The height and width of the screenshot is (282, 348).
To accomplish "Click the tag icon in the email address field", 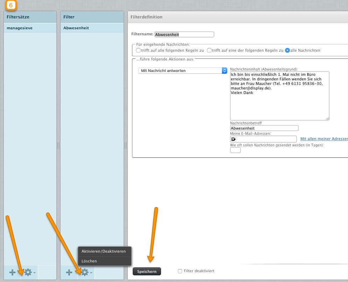I will [234, 139].
